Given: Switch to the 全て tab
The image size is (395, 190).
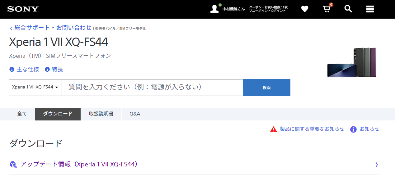Looking at the screenshot, I should (22, 114).
